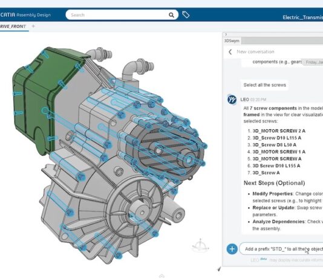Click the Electric_Transmission title text
This screenshot has height=279, width=323.
tap(303, 18)
